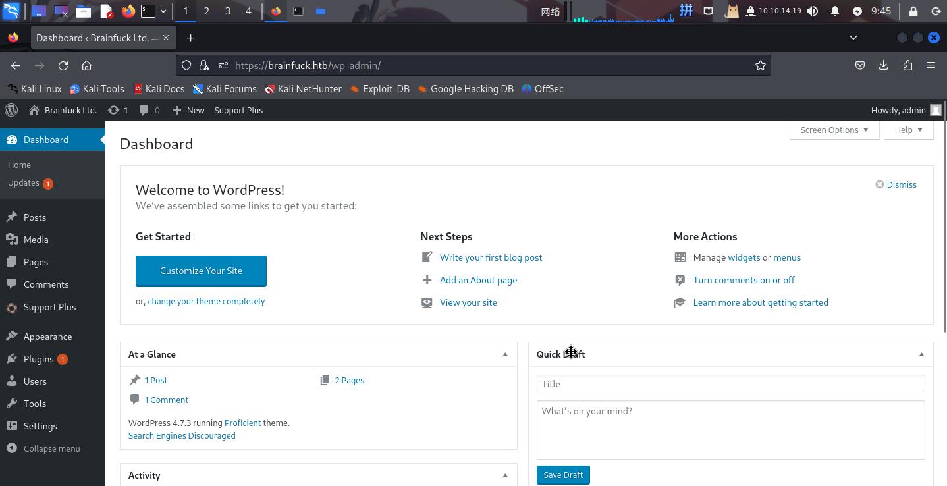The height and width of the screenshot is (486, 947).
Task: Open the Firefox home page
Action: pyautogui.click(x=86, y=65)
